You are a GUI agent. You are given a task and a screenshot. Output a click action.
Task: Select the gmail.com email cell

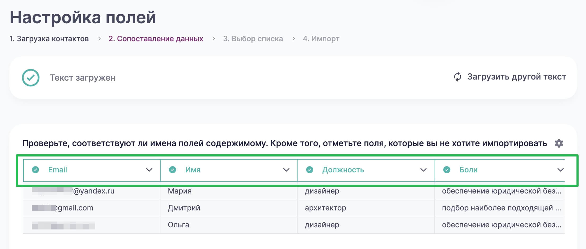point(92,208)
